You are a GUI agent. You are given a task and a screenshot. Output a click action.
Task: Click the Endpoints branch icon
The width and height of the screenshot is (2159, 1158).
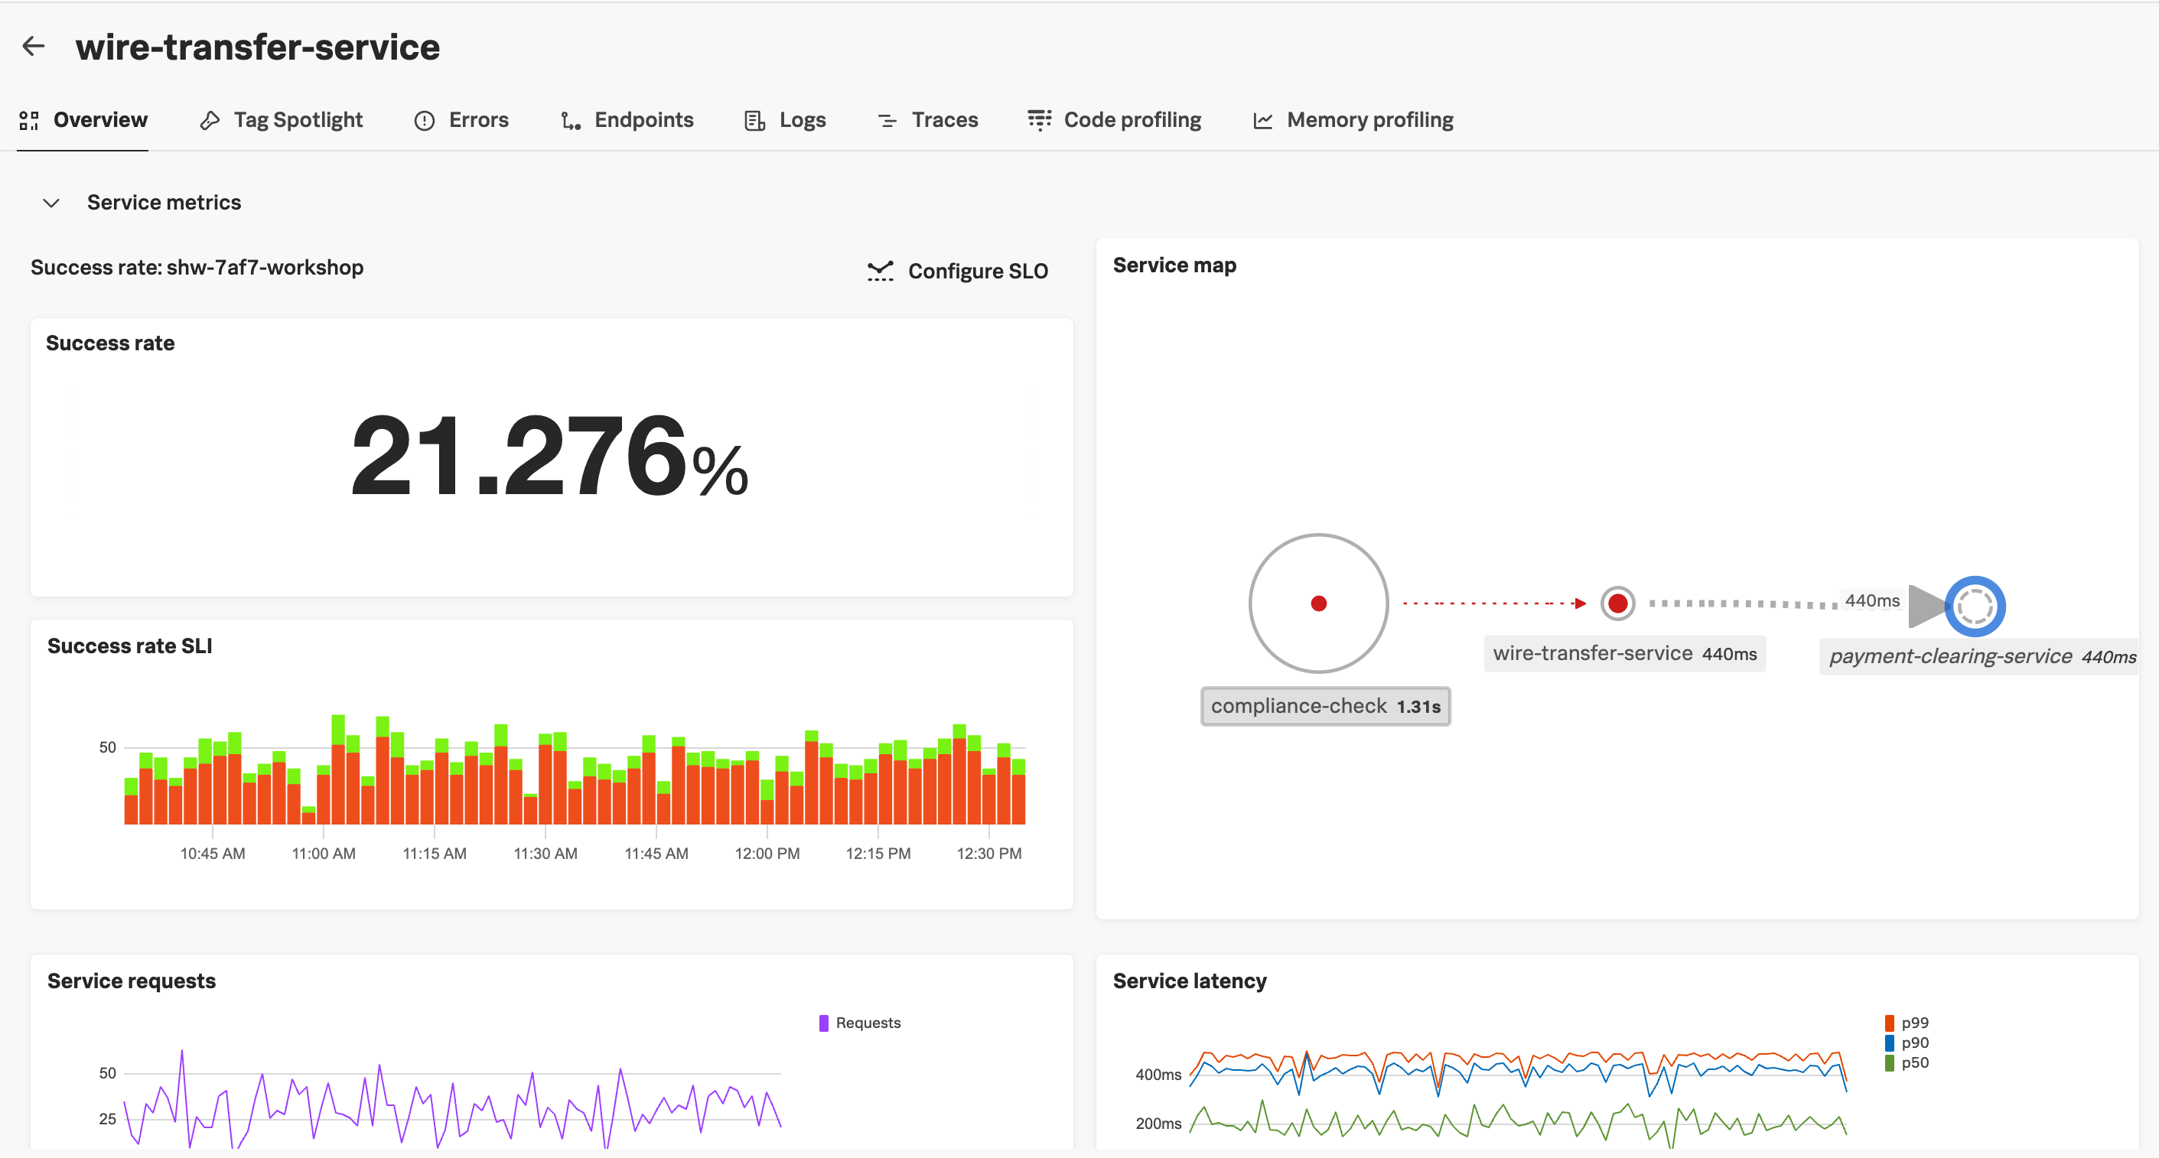click(569, 120)
